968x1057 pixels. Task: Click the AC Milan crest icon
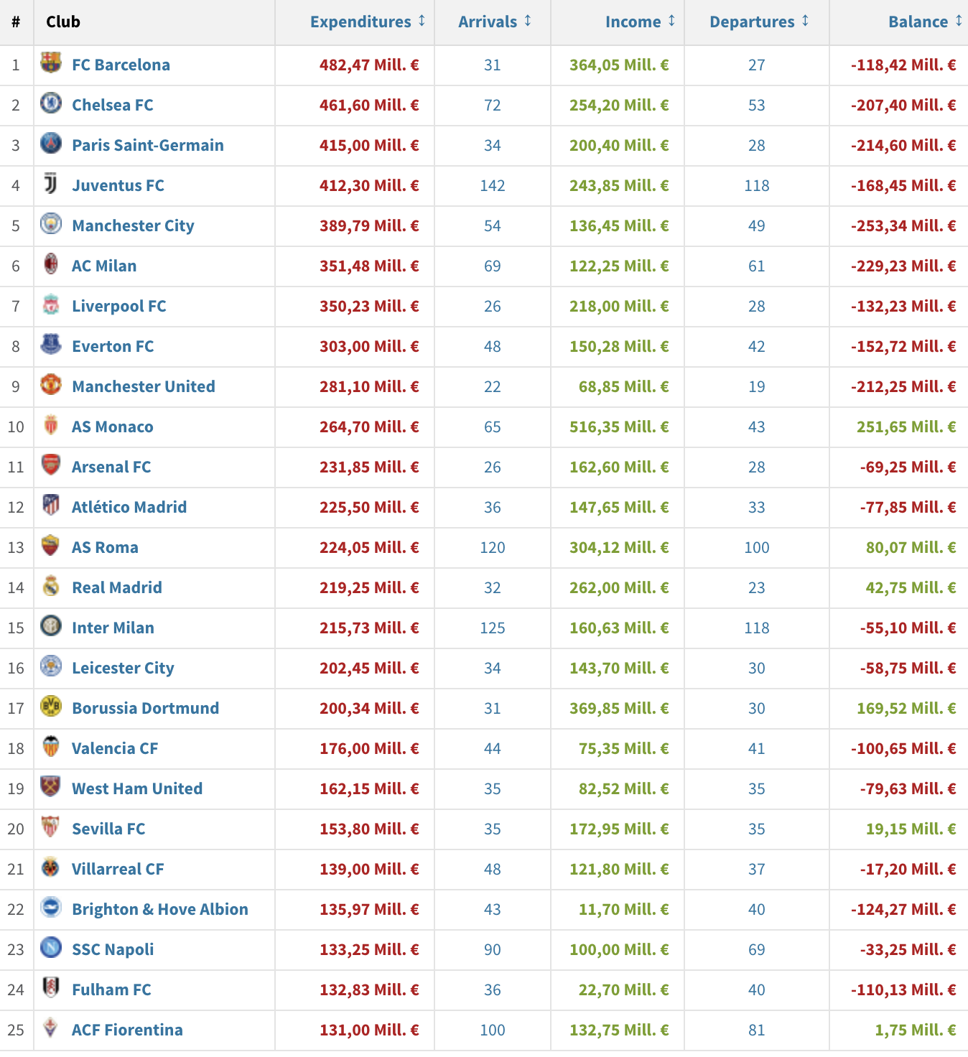click(x=50, y=264)
